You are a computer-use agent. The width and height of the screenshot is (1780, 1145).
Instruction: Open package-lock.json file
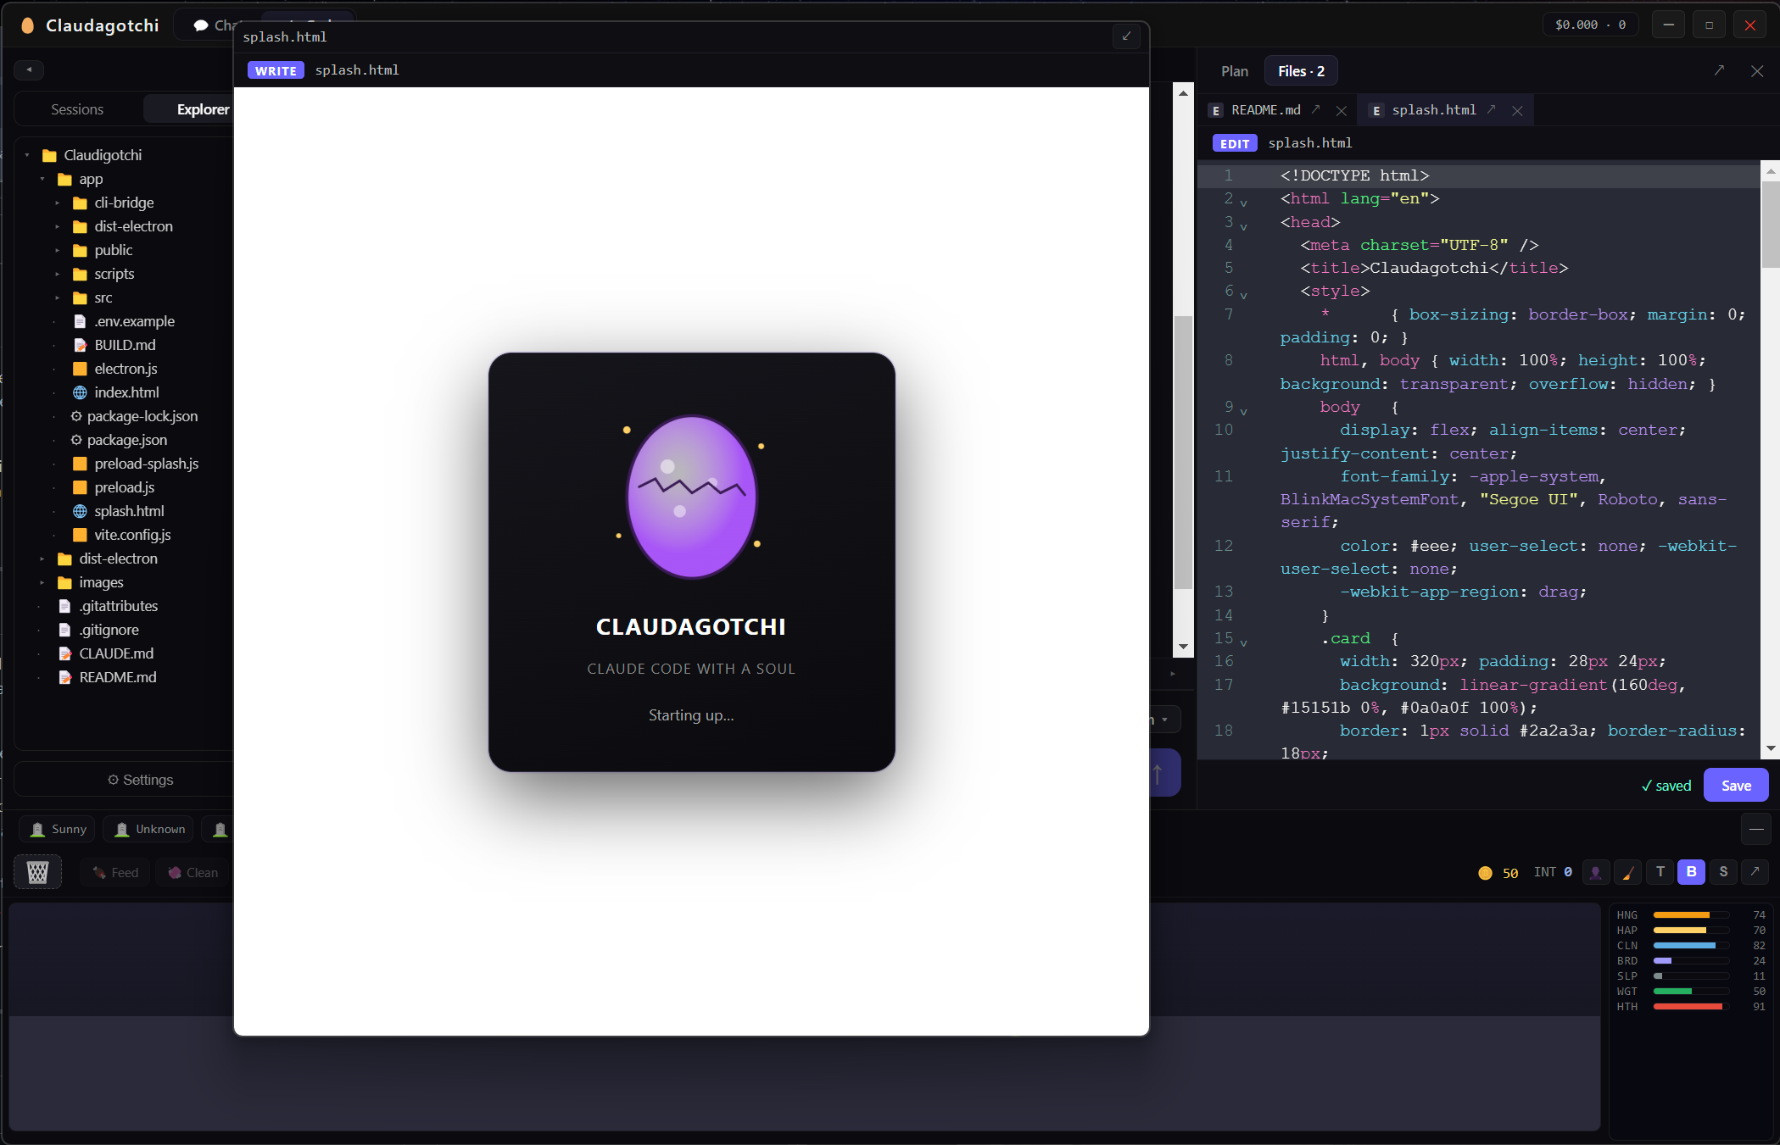[x=142, y=416]
